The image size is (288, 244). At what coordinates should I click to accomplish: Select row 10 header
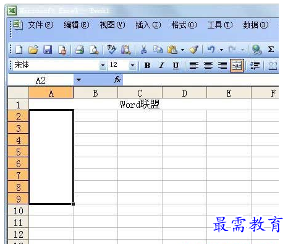click(18, 210)
